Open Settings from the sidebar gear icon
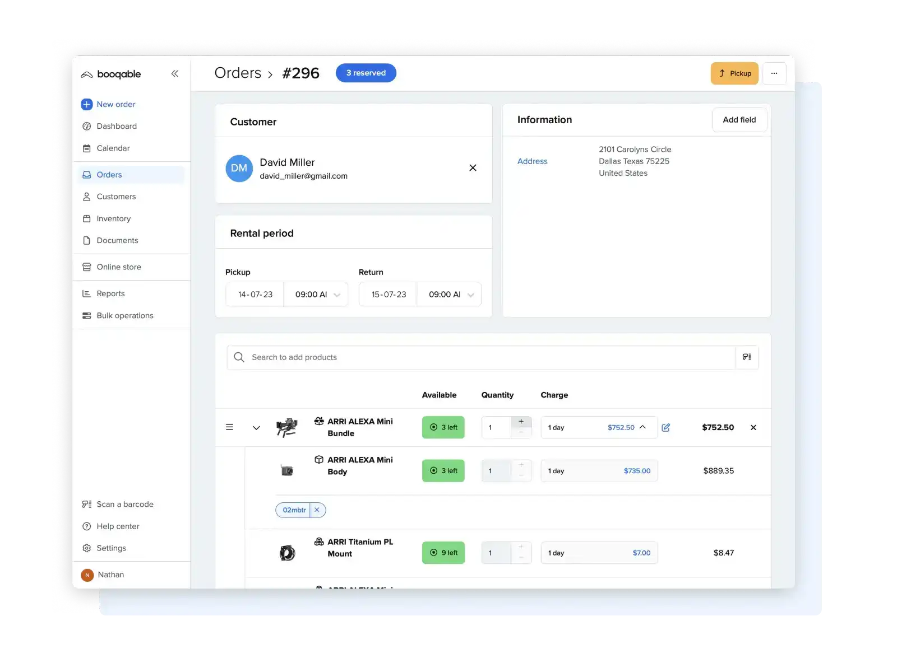The height and width of the screenshot is (672, 897). [x=112, y=548]
